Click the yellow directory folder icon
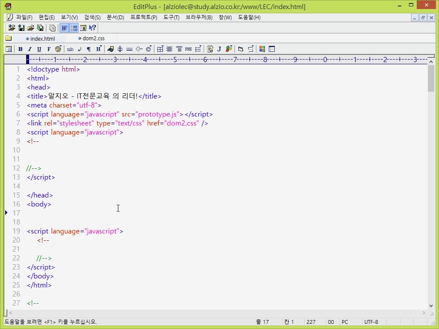 pos(9,38)
